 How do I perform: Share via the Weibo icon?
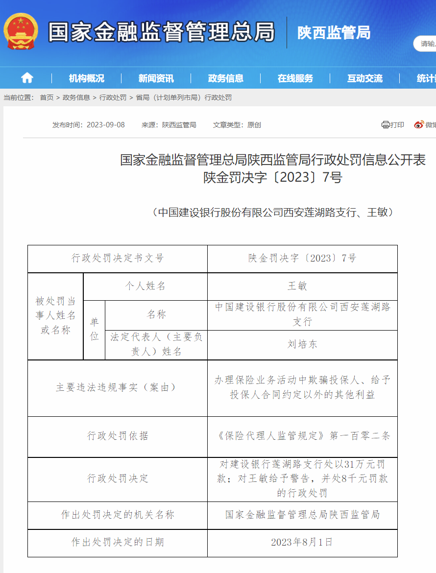[419, 125]
